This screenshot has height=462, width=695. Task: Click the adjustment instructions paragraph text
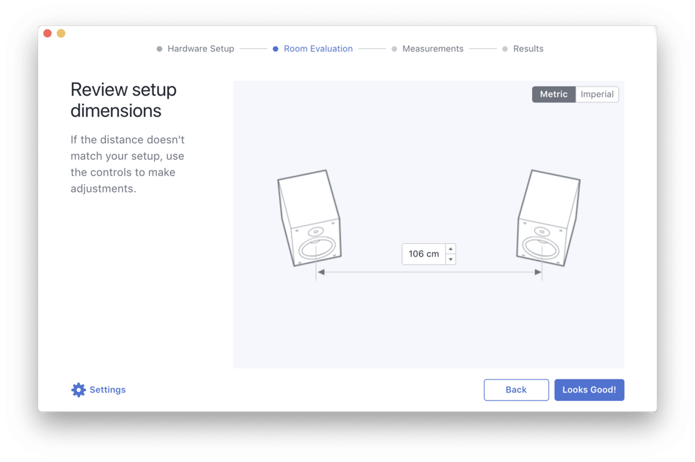pos(128,164)
